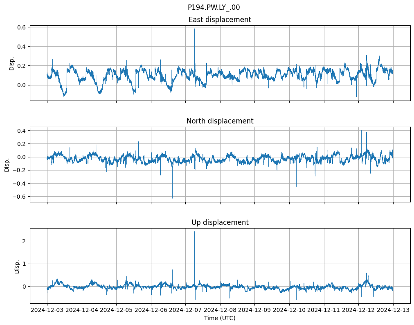Click the Disp. label of East plot
Screen dimensions: 414x325
point(12,63)
